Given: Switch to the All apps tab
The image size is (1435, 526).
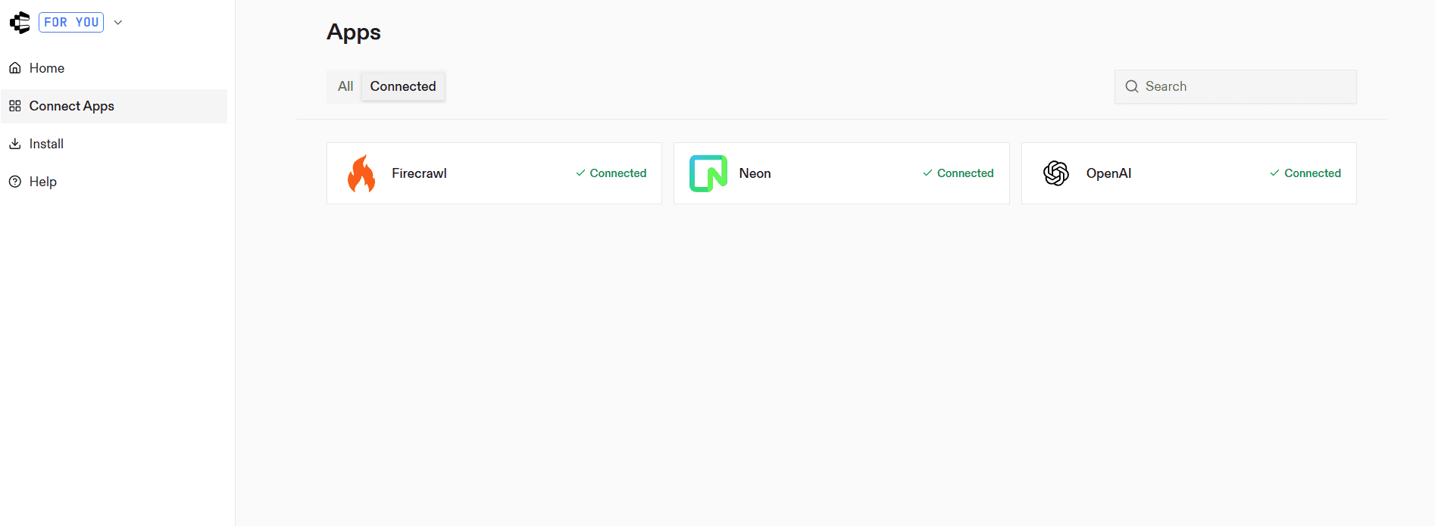Looking at the screenshot, I should (345, 86).
